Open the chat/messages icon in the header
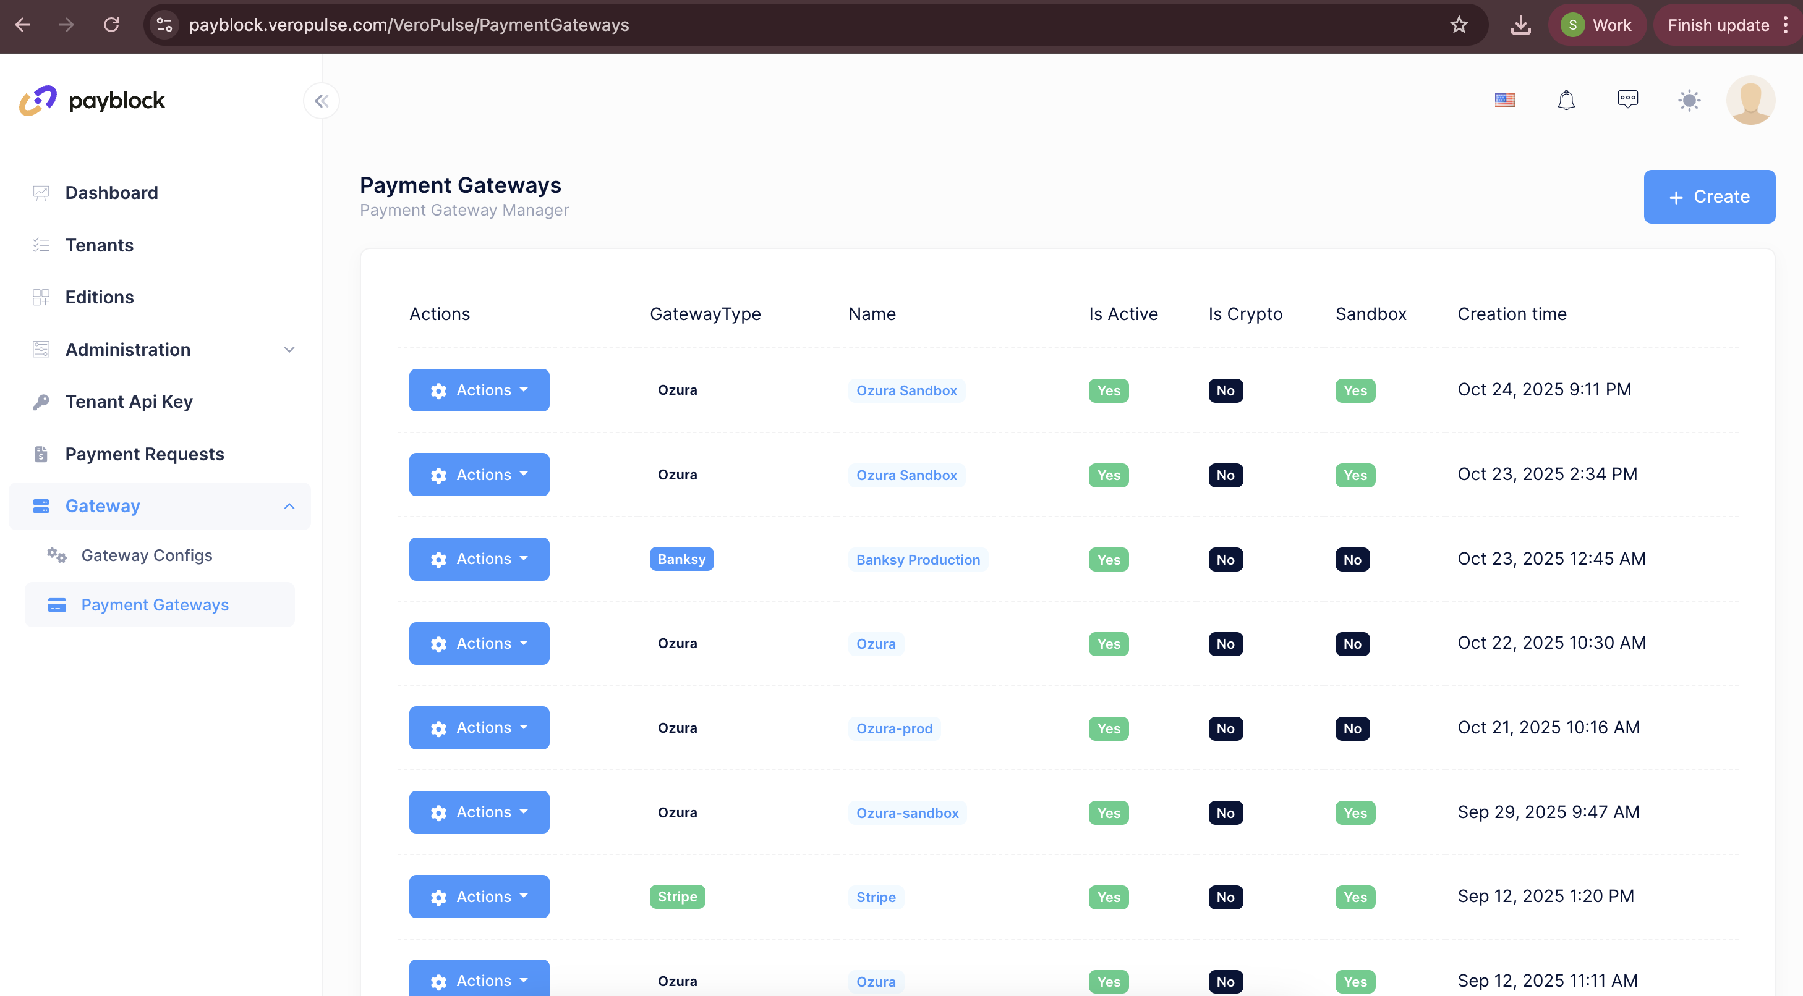The width and height of the screenshot is (1803, 996). (1627, 100)
